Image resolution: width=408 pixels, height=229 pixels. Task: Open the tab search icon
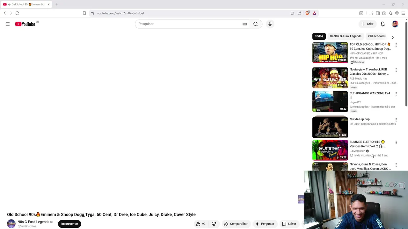point(361,13)
